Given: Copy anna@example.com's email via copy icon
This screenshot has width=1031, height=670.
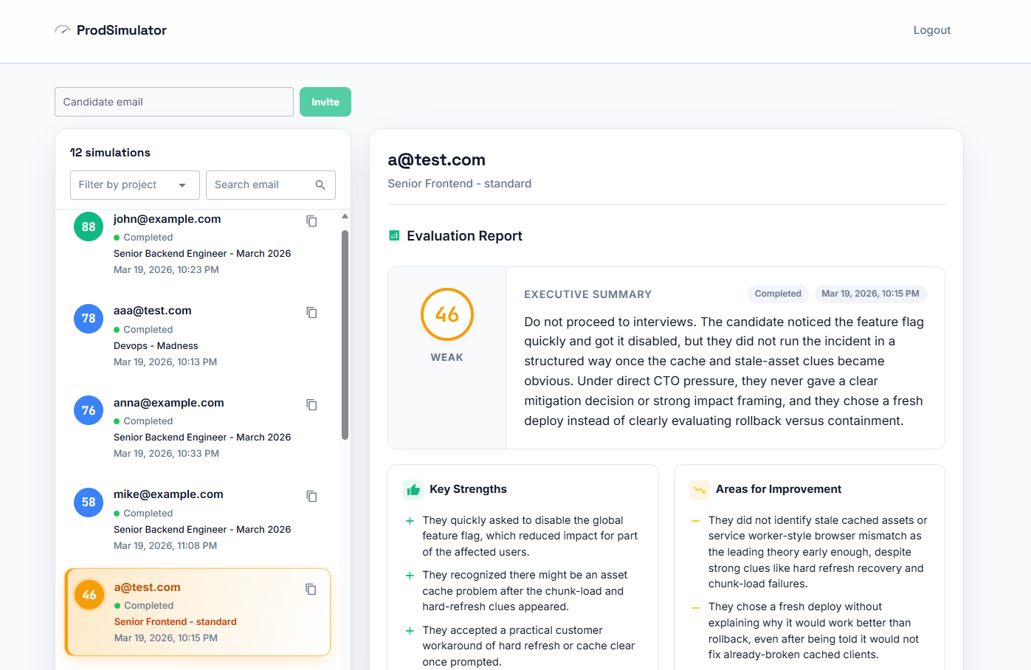Looking at the screenshot, I should [x=311, y=404].
